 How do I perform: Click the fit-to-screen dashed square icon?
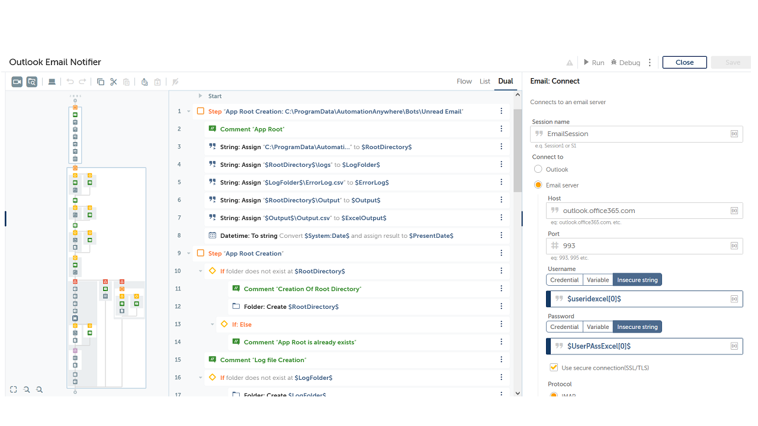(14, 389)
